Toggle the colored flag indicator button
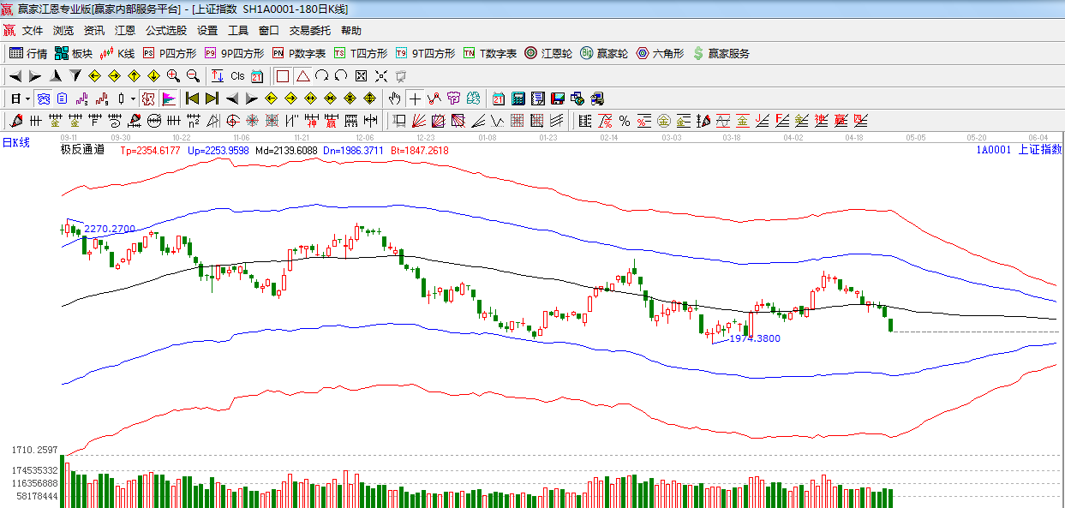Screen dimensions: 1065x508 point(168,98)
